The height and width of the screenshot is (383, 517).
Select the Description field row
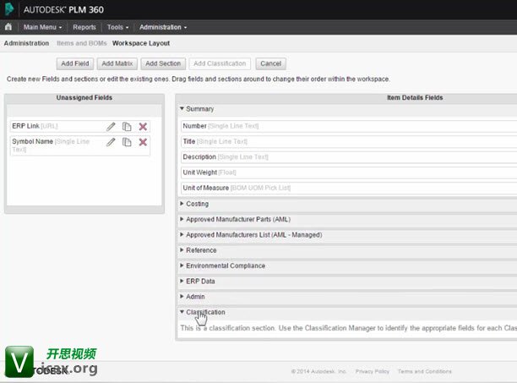click(x=349, y=157)
